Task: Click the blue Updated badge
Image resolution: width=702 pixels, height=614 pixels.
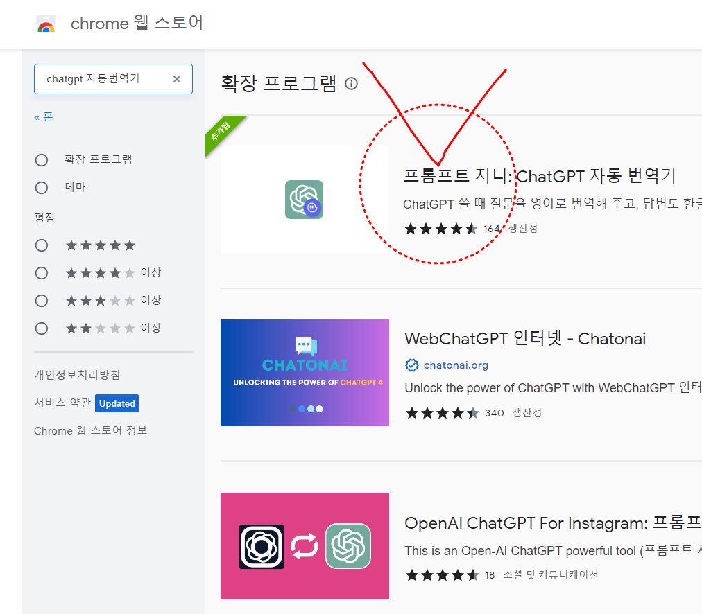Action: point(117,403)
